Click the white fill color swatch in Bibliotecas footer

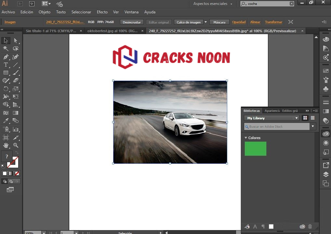[271, 227]
